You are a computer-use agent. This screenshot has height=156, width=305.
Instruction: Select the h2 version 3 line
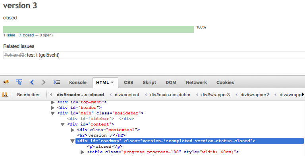(x=101, y=135)
